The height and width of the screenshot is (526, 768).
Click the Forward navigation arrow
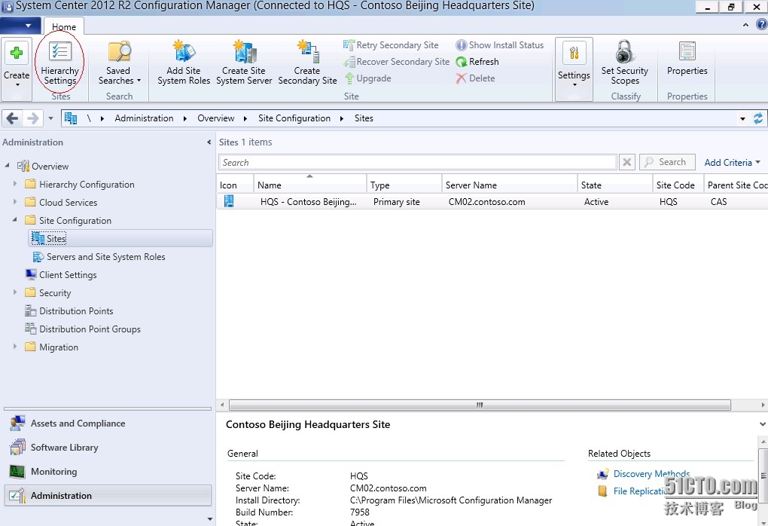tap(32, 118)
